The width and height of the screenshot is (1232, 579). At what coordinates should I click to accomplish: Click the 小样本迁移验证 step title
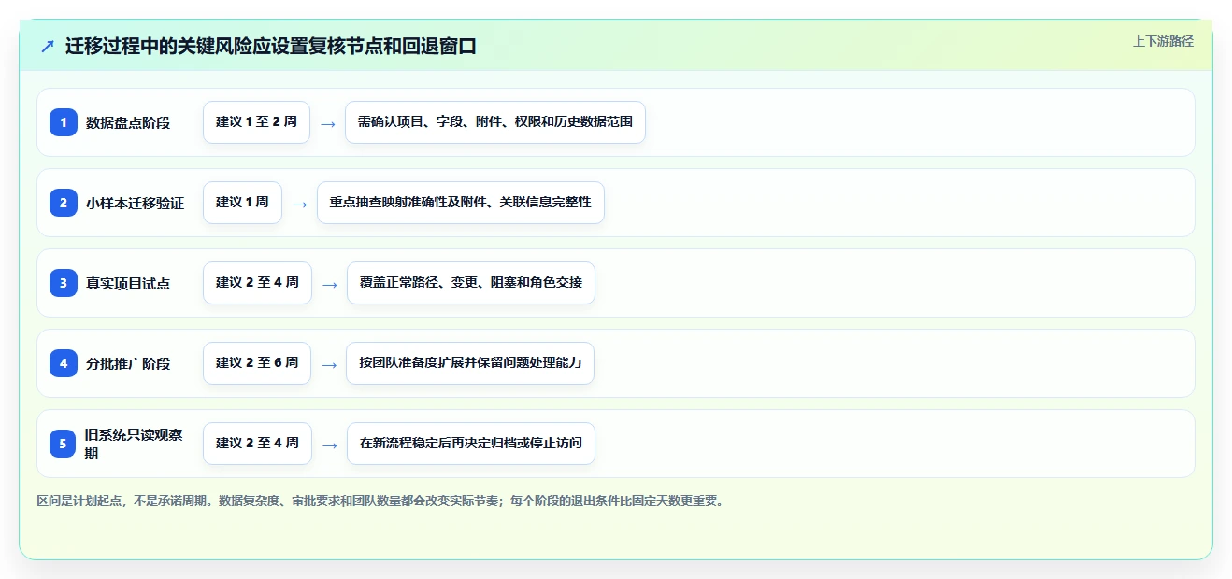click(x=136, y=203)
